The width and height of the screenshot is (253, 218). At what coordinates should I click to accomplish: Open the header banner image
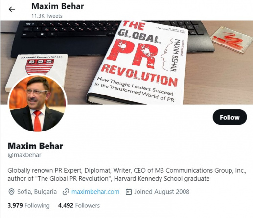tap(127, 62)
